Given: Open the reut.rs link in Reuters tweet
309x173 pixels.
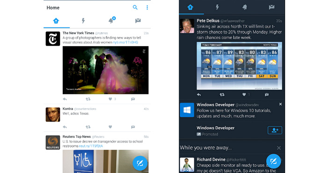Looking at the screenshot, I should pos(91,146).
